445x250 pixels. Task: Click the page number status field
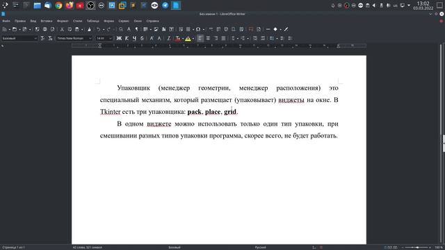pyautogui.click(x=13, y=247)
